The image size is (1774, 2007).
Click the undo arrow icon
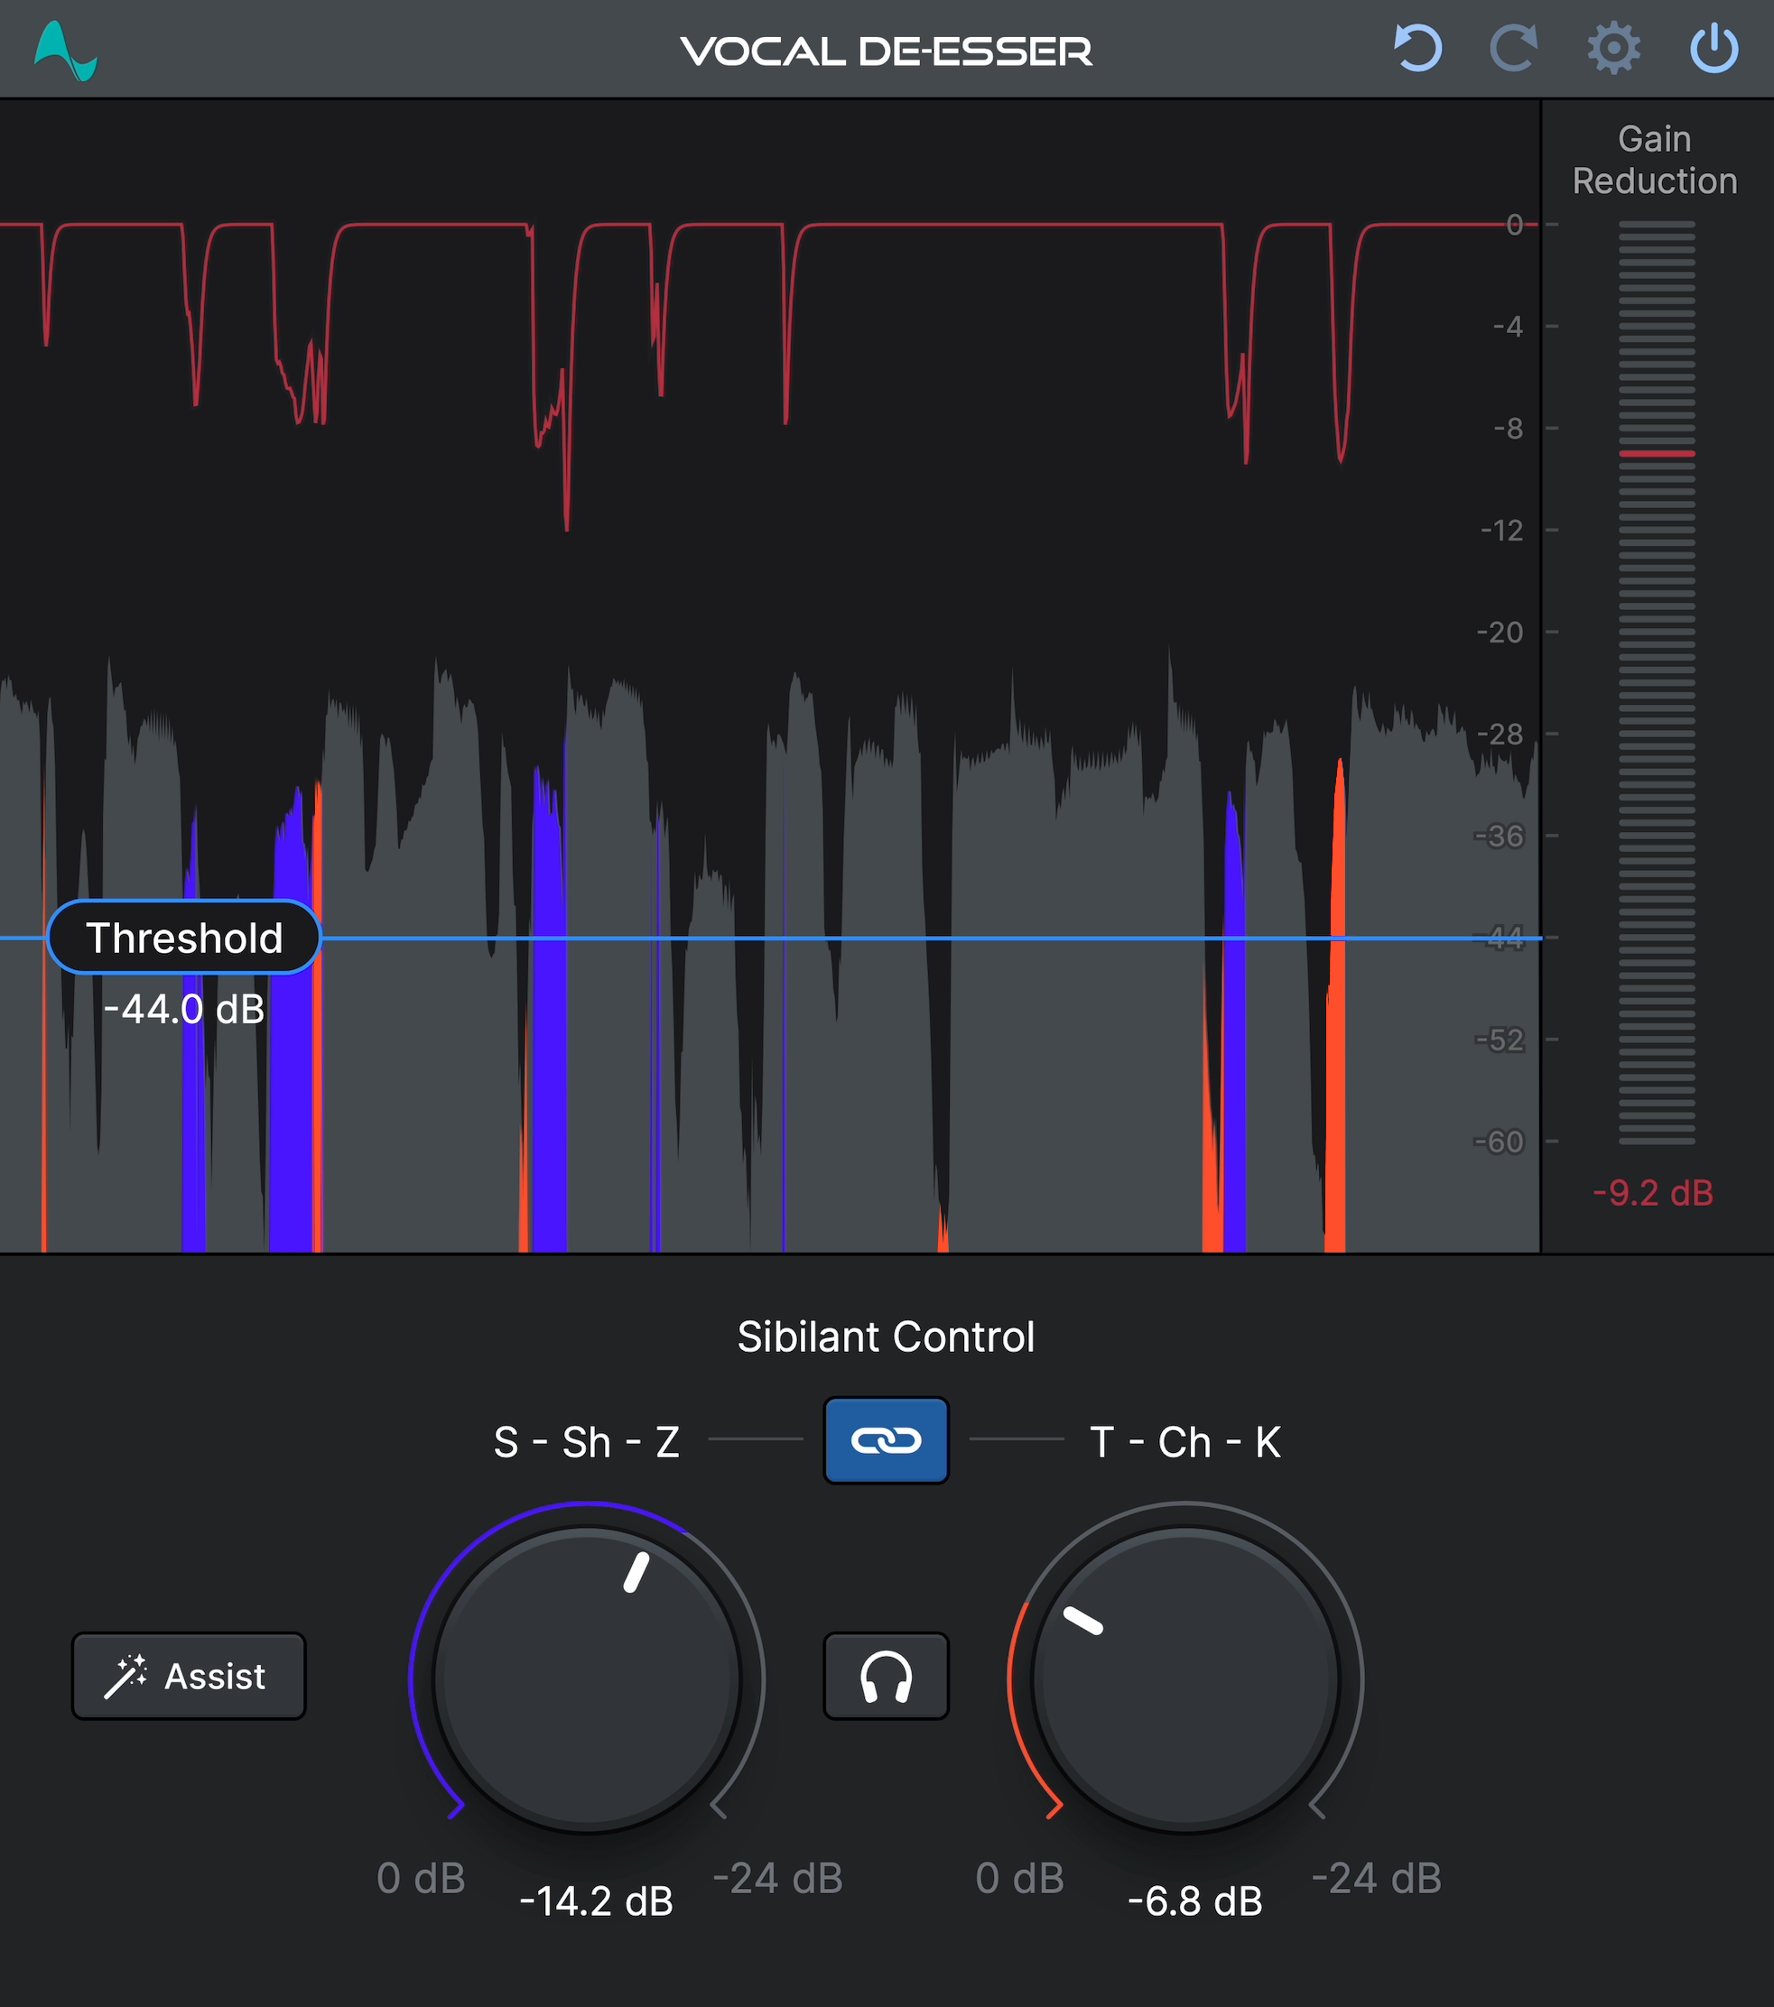pyautogui.click(x=1417, y=48)
